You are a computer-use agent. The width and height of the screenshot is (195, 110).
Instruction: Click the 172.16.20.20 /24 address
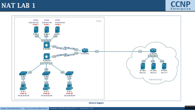(46, 96)
